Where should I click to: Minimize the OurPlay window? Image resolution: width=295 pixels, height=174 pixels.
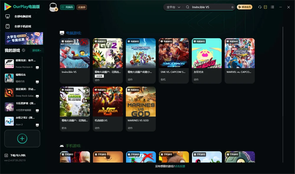coord(281,7)
